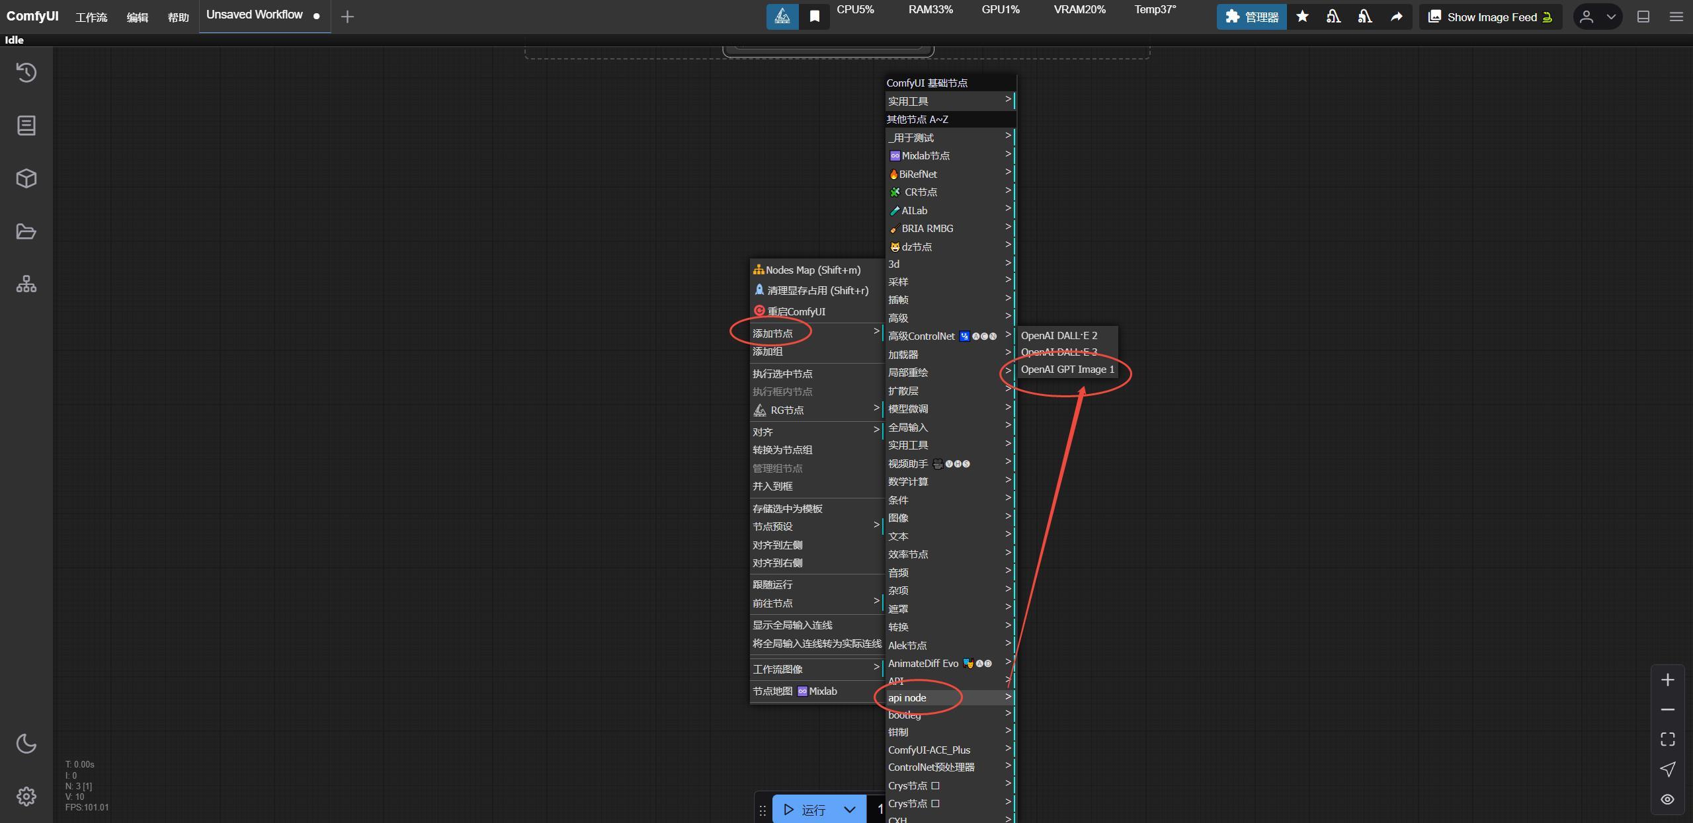The height and width of the screenshot is (823, 1693).
Task: Toggle dark mode with the moon icon
Action: (26, 743)
